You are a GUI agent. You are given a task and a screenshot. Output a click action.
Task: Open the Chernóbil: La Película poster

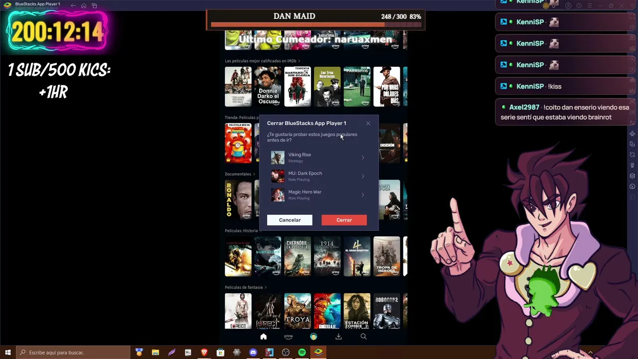[x=298, y=256]
